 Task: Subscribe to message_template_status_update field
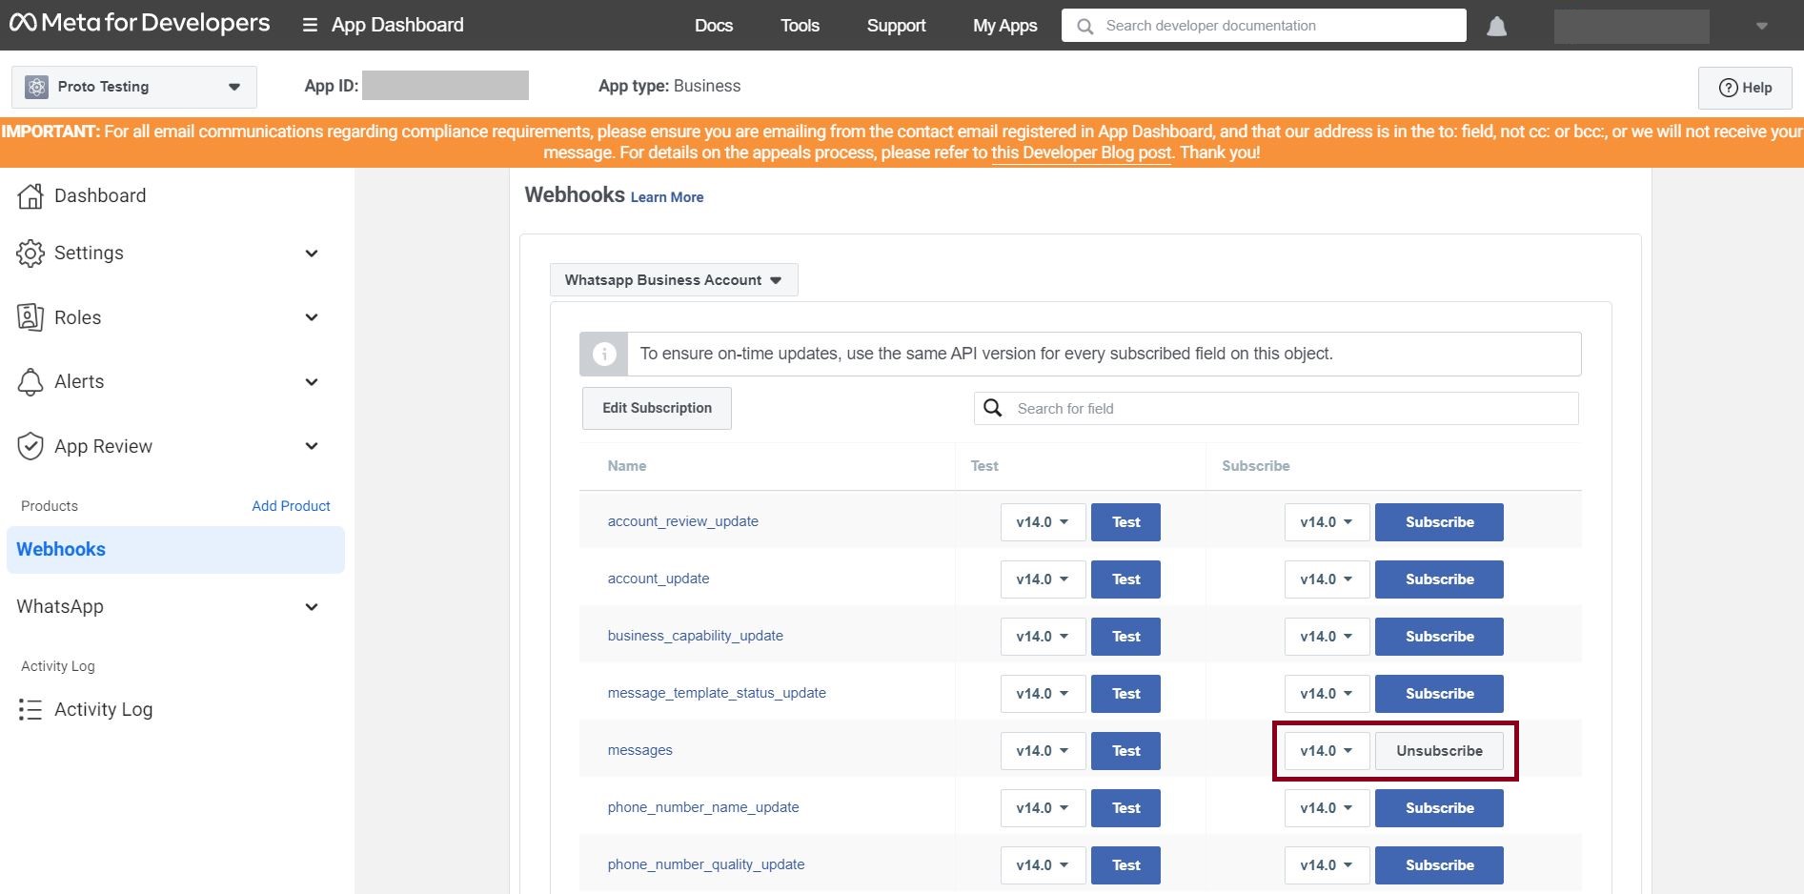(1439, 694)
